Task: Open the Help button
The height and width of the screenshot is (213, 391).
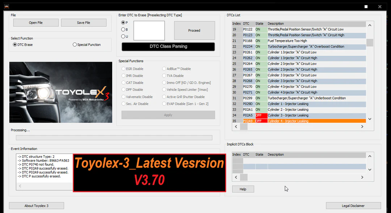Action: point(243,189)
